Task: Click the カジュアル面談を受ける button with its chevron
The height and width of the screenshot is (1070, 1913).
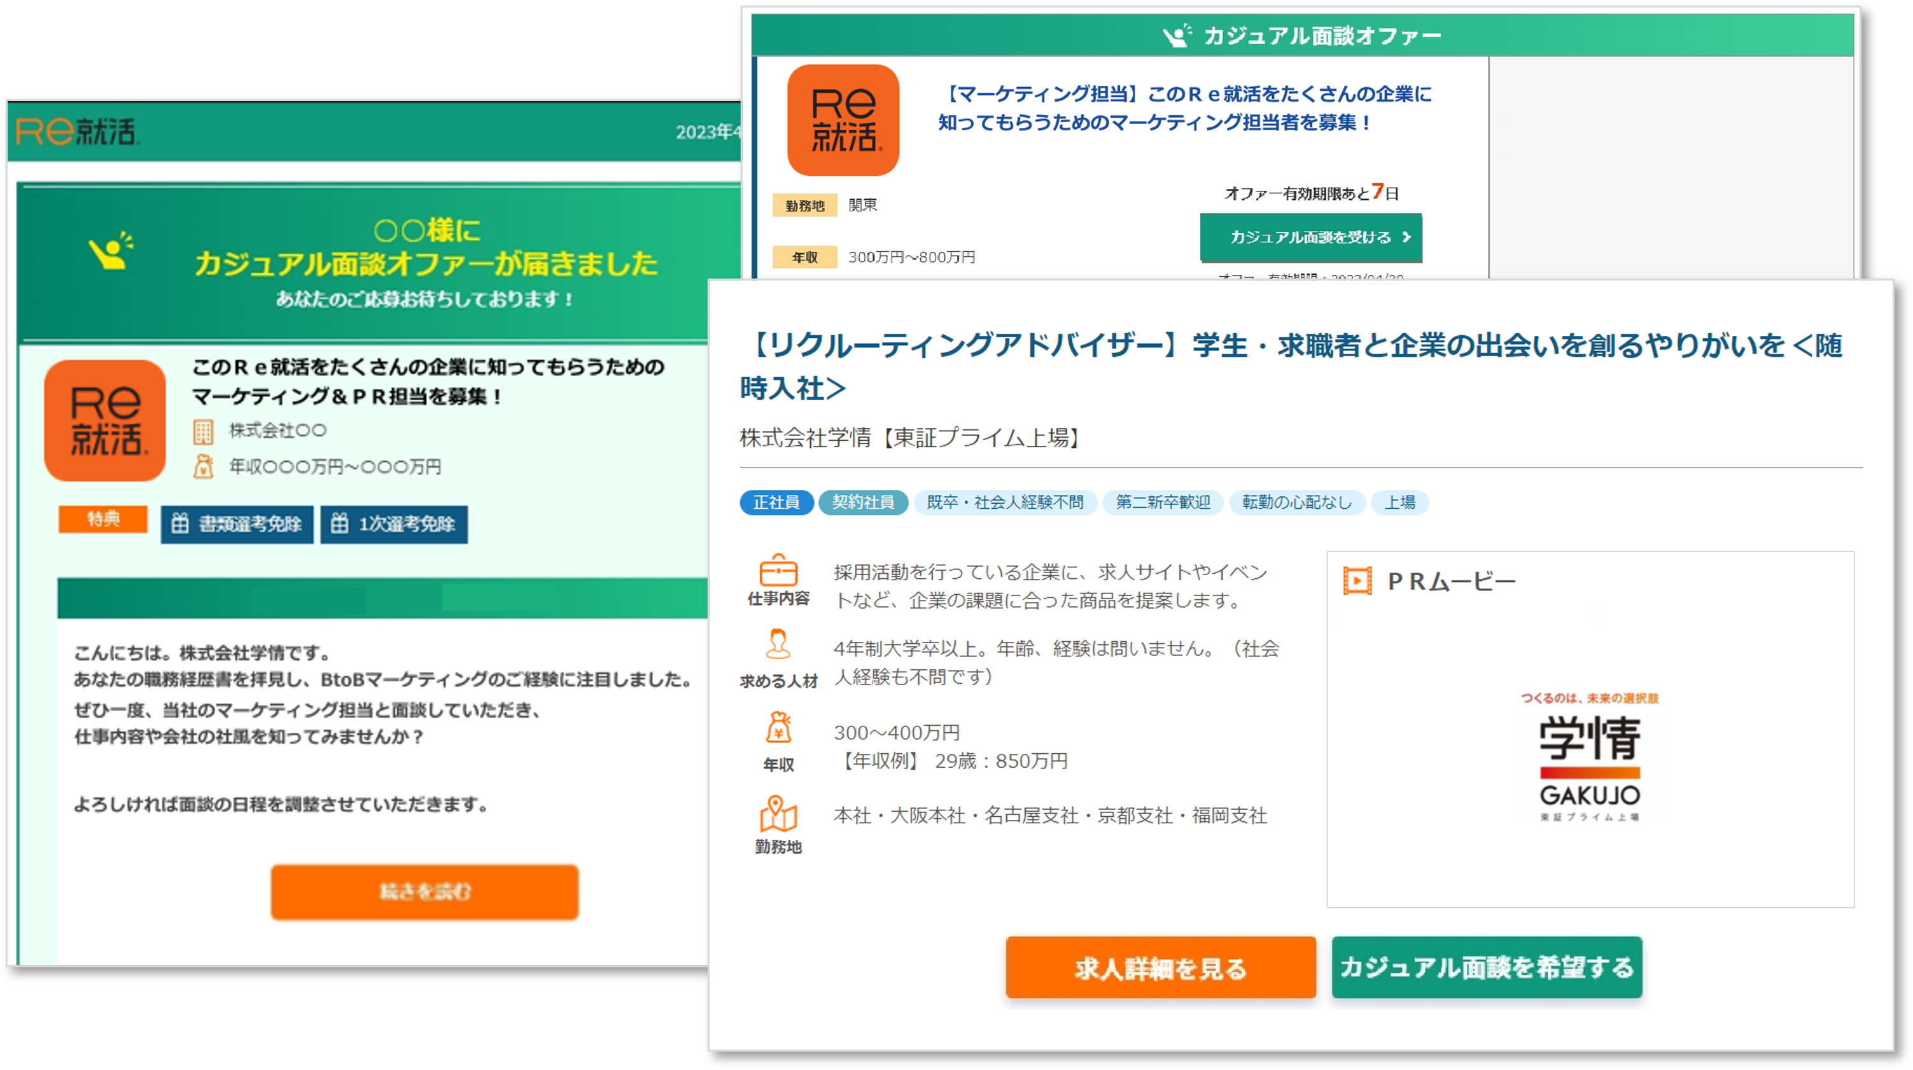Action: [x=1311, y=238]
